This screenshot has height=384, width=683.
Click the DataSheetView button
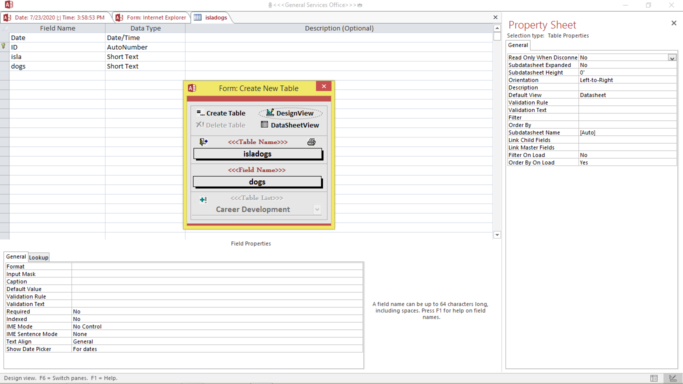(x=290, y=125)
